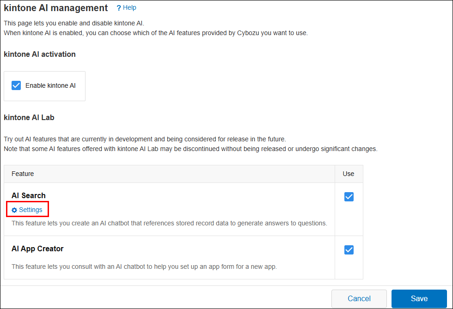The width and height of the screenshot is (453, 309).
Task: Click the AI App Creator feature name
Action: pos(37,248)
